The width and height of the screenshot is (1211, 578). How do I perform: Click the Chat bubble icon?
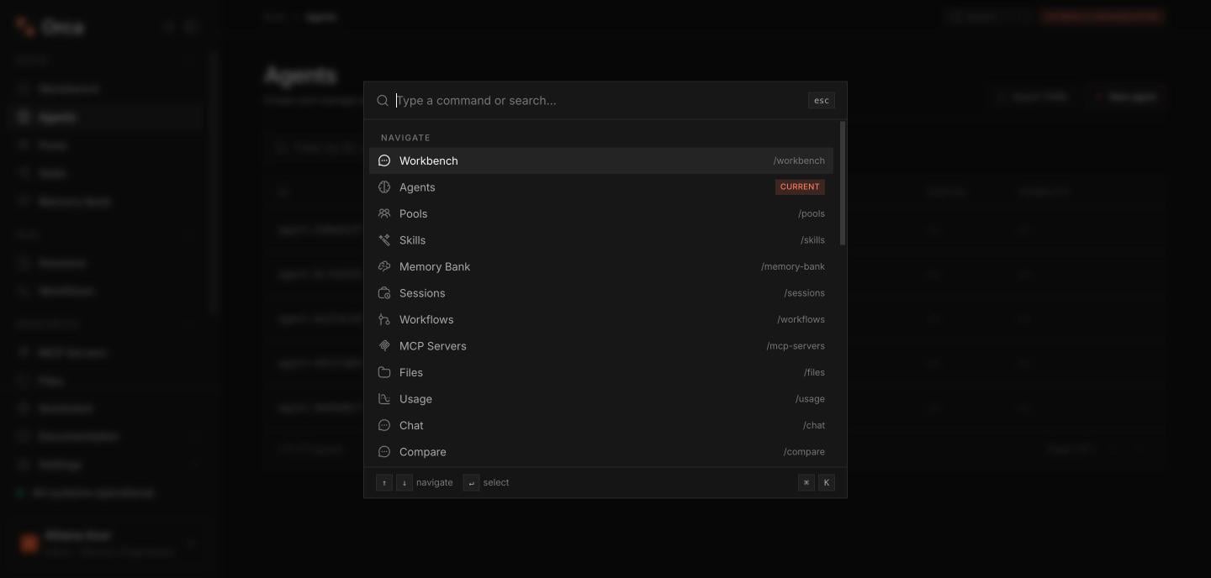(x=384, y=425)
